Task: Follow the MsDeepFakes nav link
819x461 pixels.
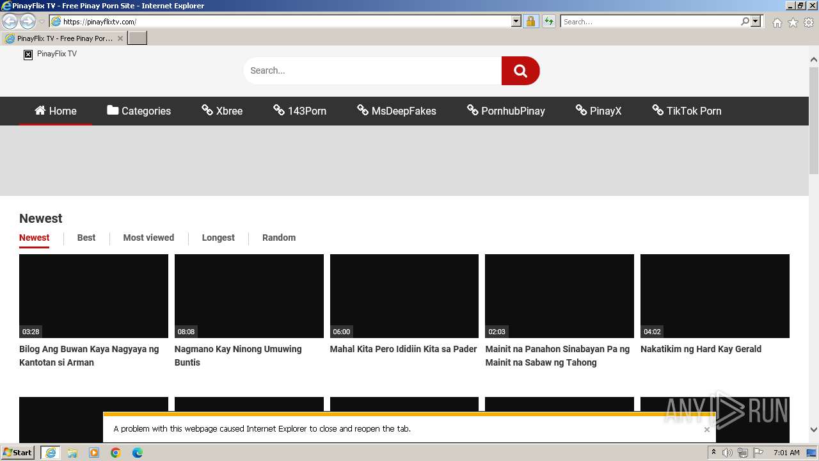Action: (397, 111)
